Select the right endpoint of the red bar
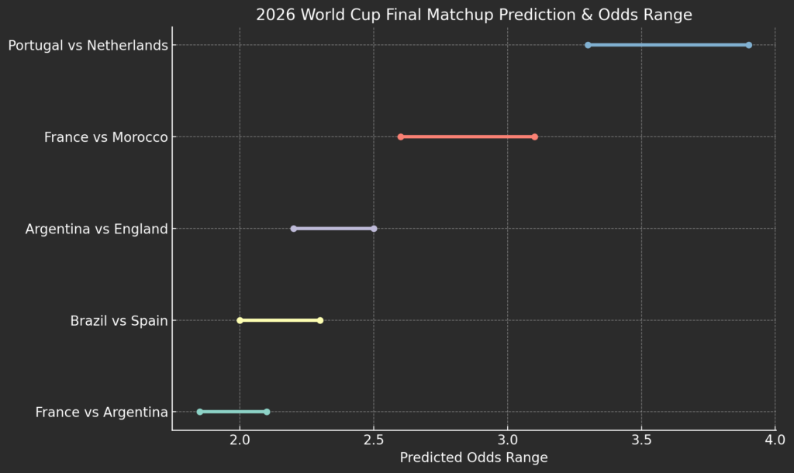The image size is (794, 473). point(534,137)
